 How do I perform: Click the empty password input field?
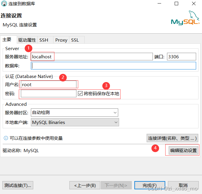point(49,93)
